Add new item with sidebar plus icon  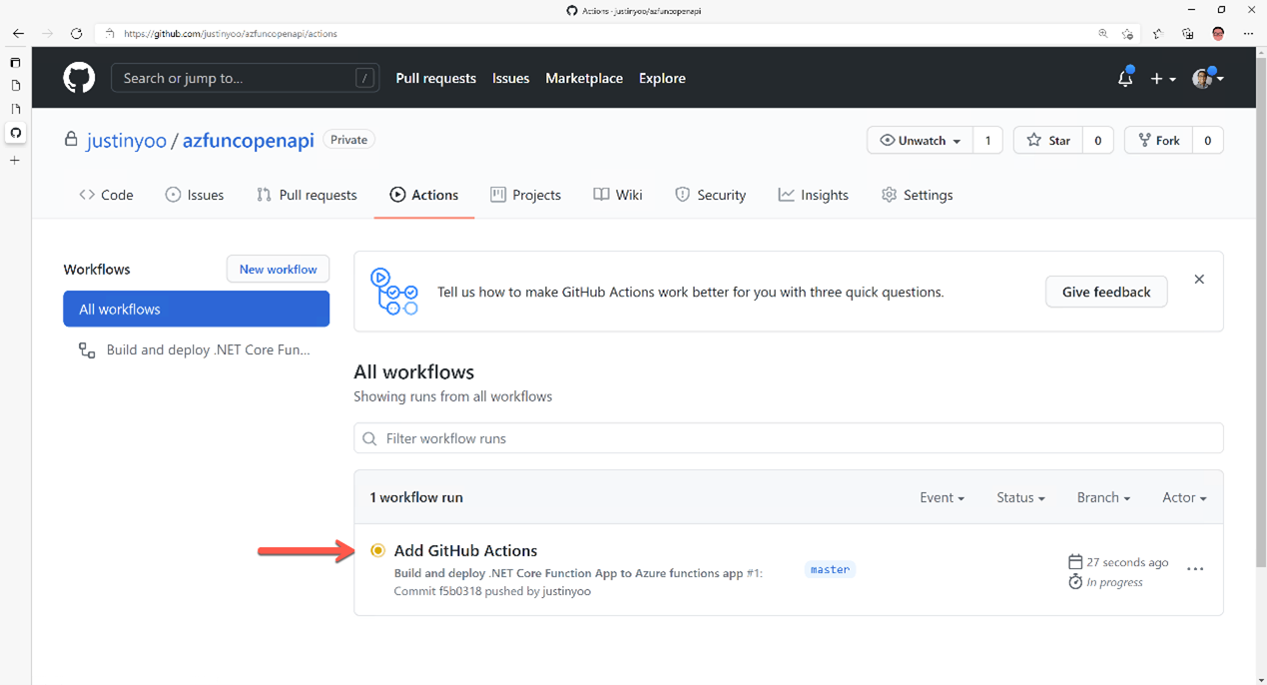[x=15, y=160]
